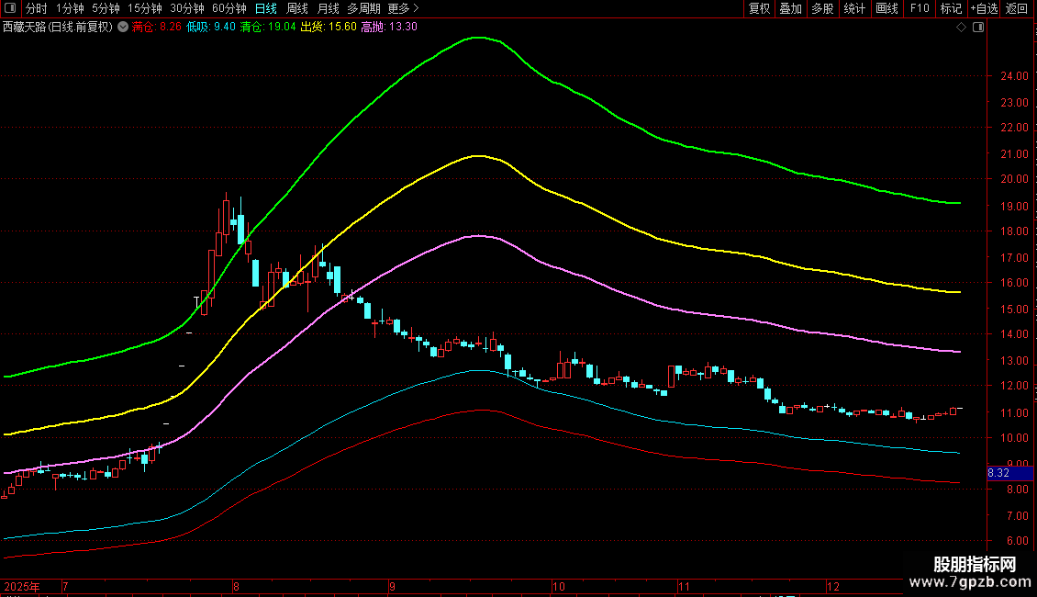This screenshot has width=1037, height=597.
Task: Open the 叠加 overlay tool
Action: tap(790, 8)
